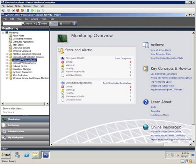This screenshot has width=196, height=164.
Task: Open File menu in Operations Manager
Action: [x=5, y=19]
